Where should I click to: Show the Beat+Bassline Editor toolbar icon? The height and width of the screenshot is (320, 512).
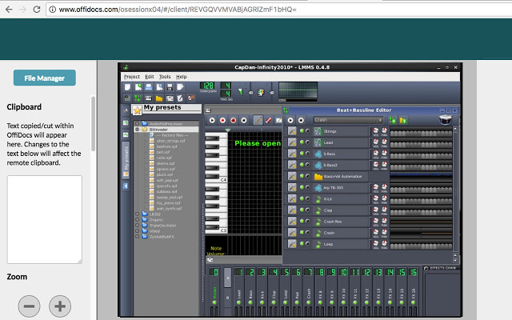pyautogui.click(x=138, y=98)
